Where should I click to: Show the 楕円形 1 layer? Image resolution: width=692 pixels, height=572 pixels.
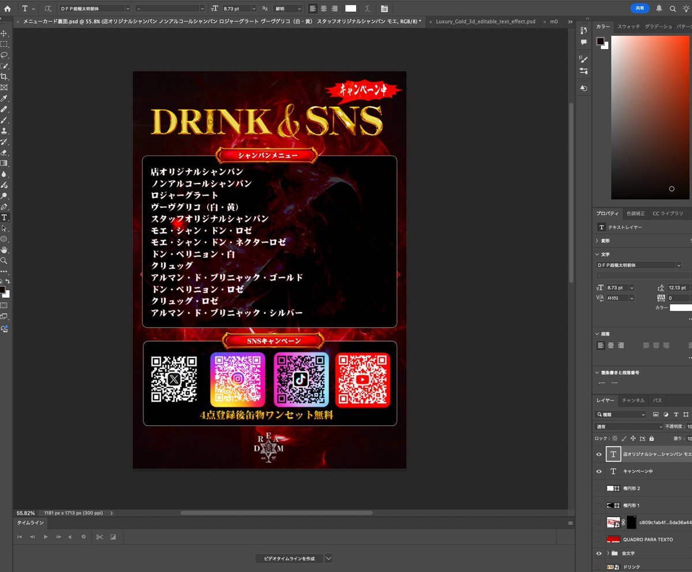point(599,506)
